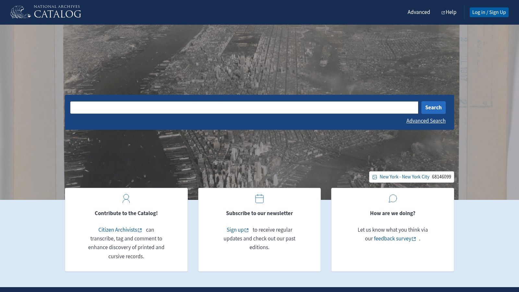Click the CATALOG wordmark in the header
The image size is (519, 292).
click(57, 14)
